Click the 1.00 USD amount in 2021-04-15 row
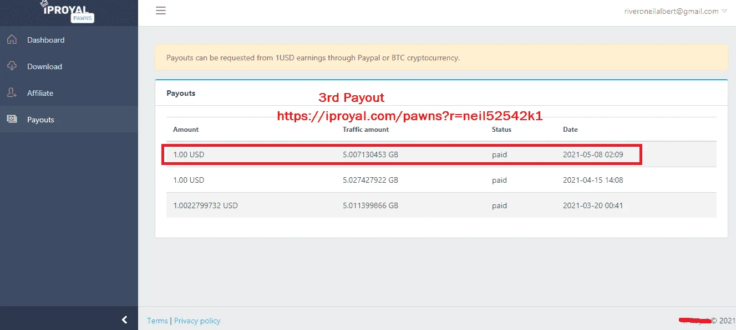 [x=189, y=180]
